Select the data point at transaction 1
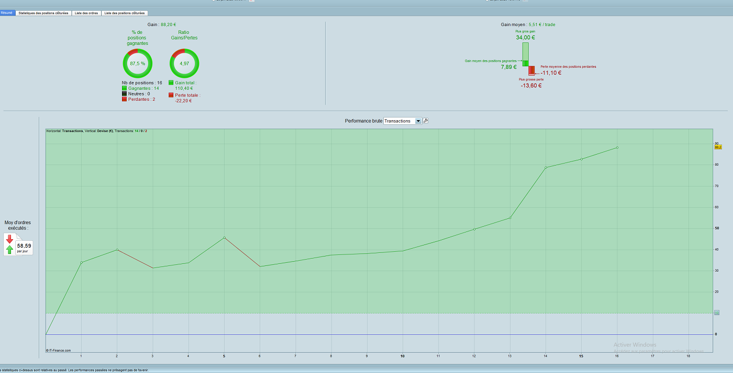Screen dimensions: 733x373 [x=81, y=262]
